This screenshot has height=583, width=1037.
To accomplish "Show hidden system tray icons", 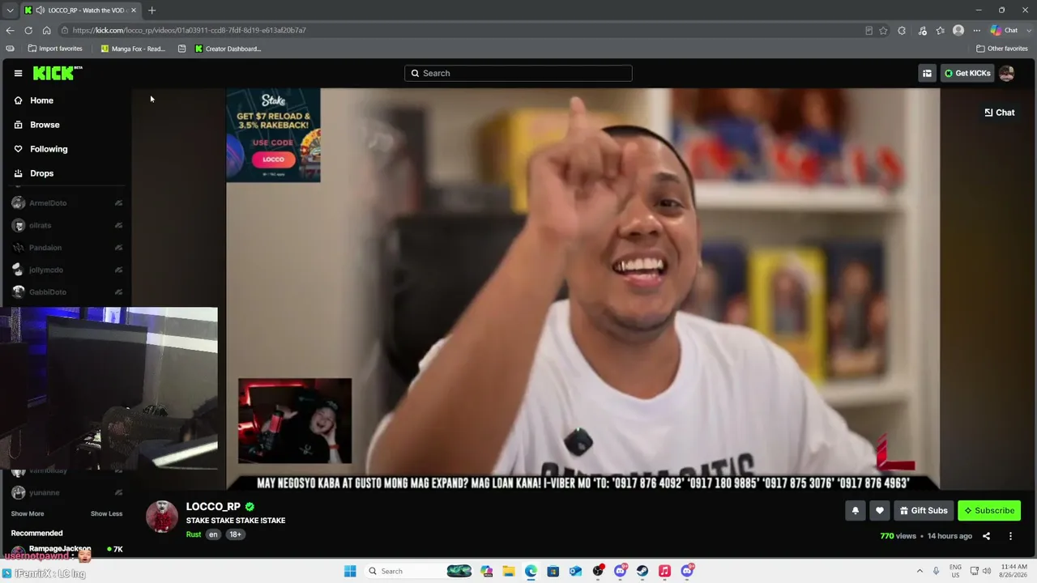I will coord(920,571).
